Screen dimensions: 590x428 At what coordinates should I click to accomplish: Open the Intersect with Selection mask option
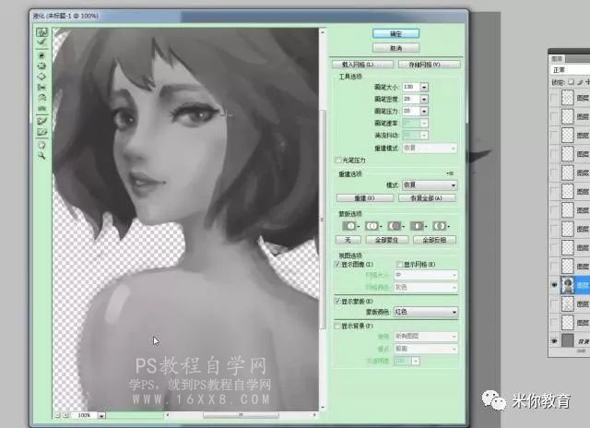pos(418,226)
